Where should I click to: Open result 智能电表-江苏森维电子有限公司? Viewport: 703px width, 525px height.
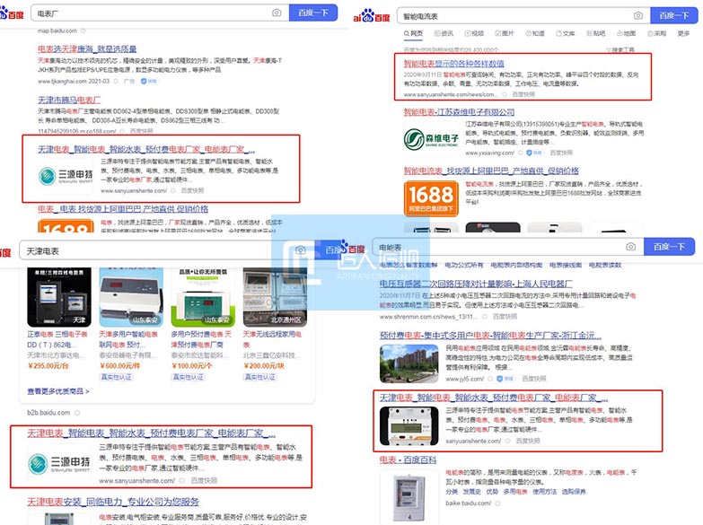coord(459,112)
